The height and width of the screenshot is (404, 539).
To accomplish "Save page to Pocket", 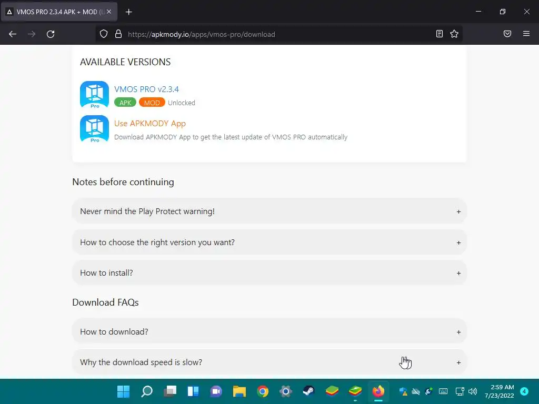I will point(507,34).
